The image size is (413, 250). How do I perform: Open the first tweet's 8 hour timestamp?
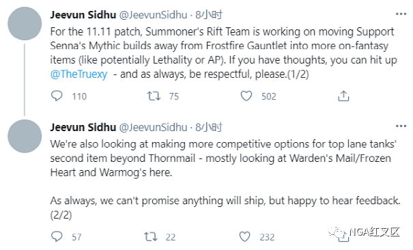click(x=209, y=15)
